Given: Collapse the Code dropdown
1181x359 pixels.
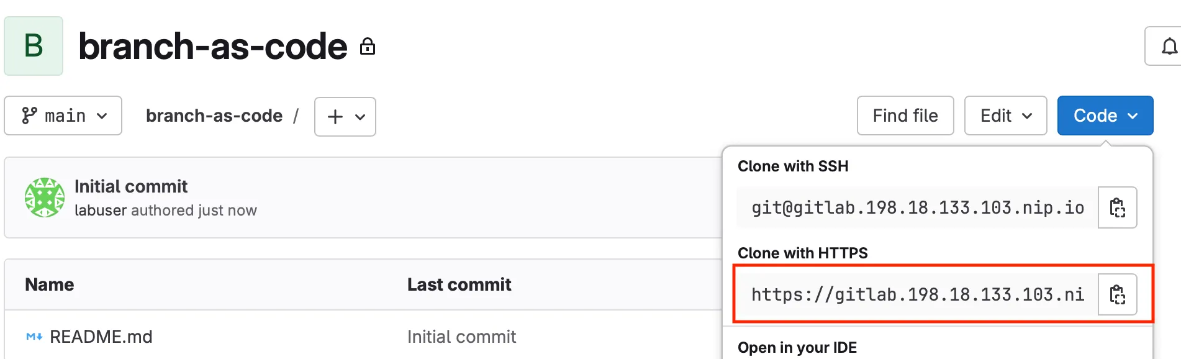Looking at the screenshot, I should click(x=1105, y=116).
